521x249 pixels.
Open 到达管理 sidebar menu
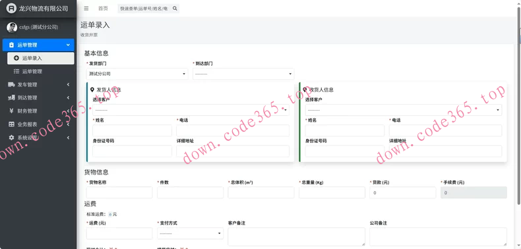tap(38, 98)
